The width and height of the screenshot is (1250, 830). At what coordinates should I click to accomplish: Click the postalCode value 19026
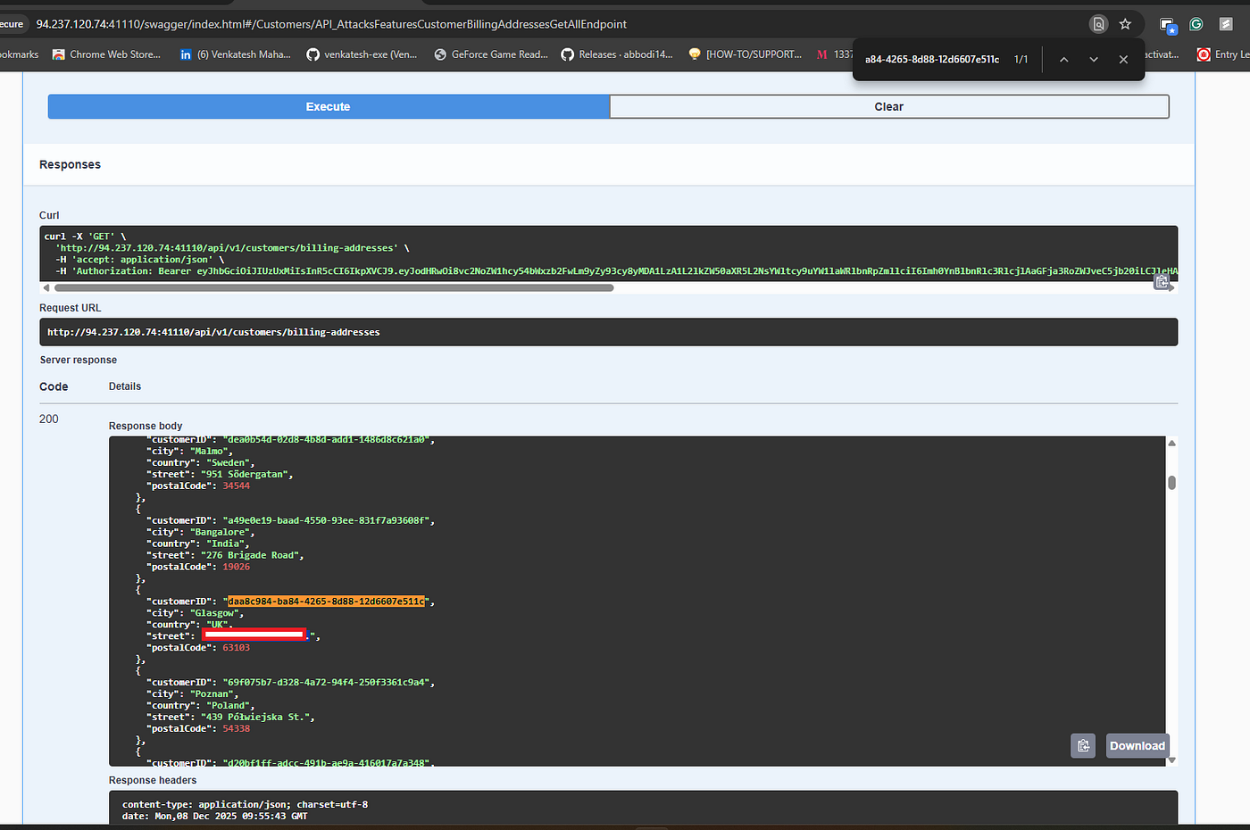tap(237, 567)
